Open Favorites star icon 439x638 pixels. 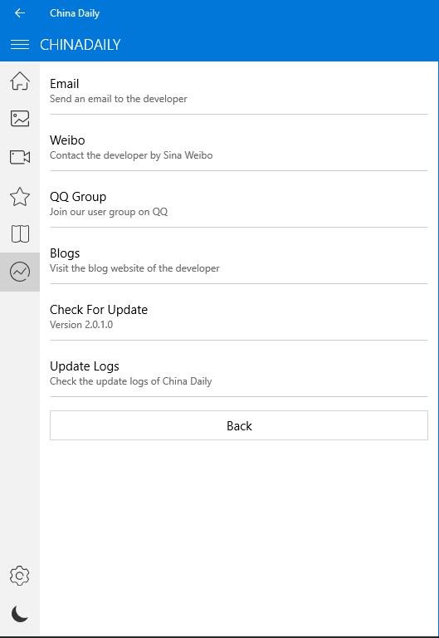[x=20, y=197]
